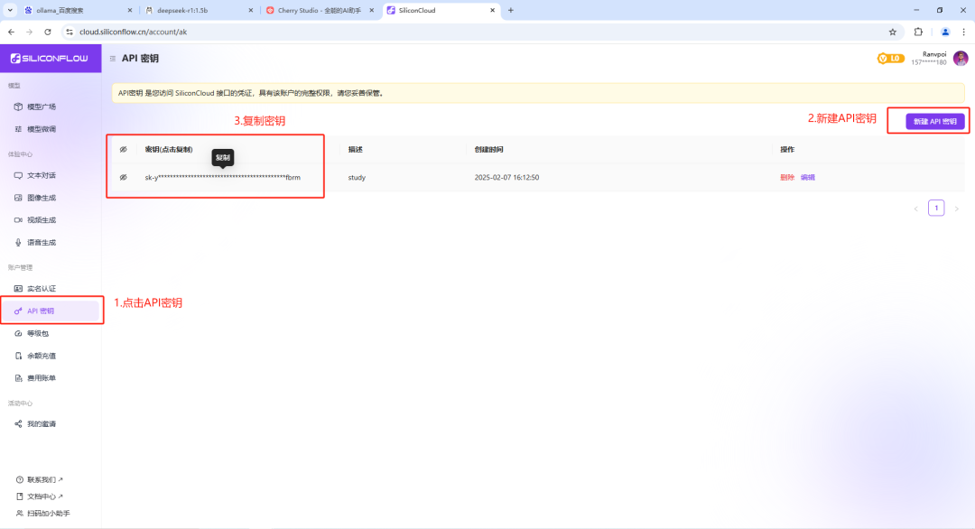Open Chrome three-dot menu
Screen dimensions: 975x529
(964, 32)
